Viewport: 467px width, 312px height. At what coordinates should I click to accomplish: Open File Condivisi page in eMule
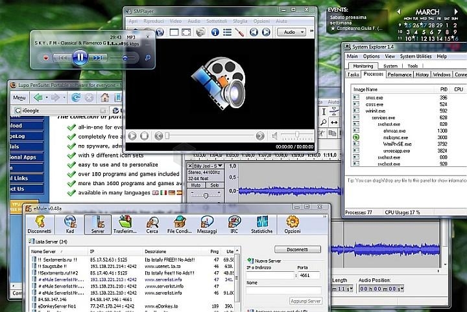click(x=180, y=225)
